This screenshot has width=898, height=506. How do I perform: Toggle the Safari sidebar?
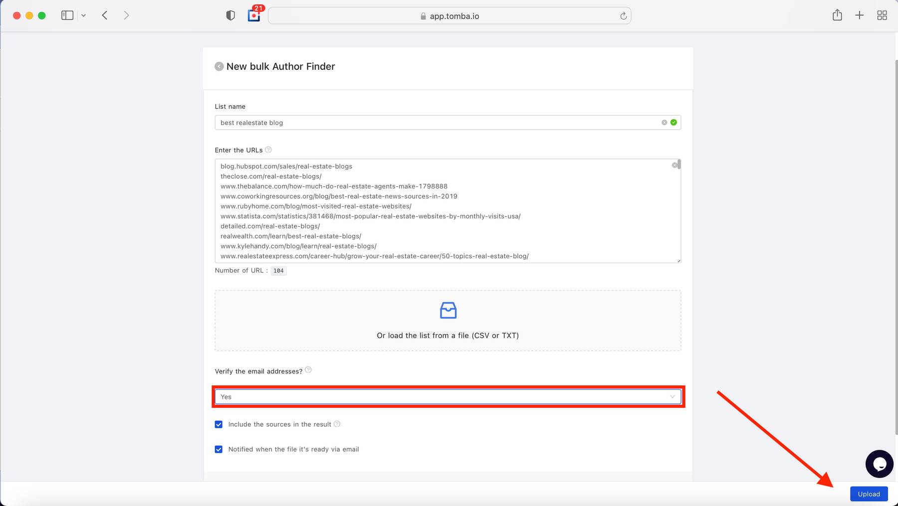coord(67,15)
